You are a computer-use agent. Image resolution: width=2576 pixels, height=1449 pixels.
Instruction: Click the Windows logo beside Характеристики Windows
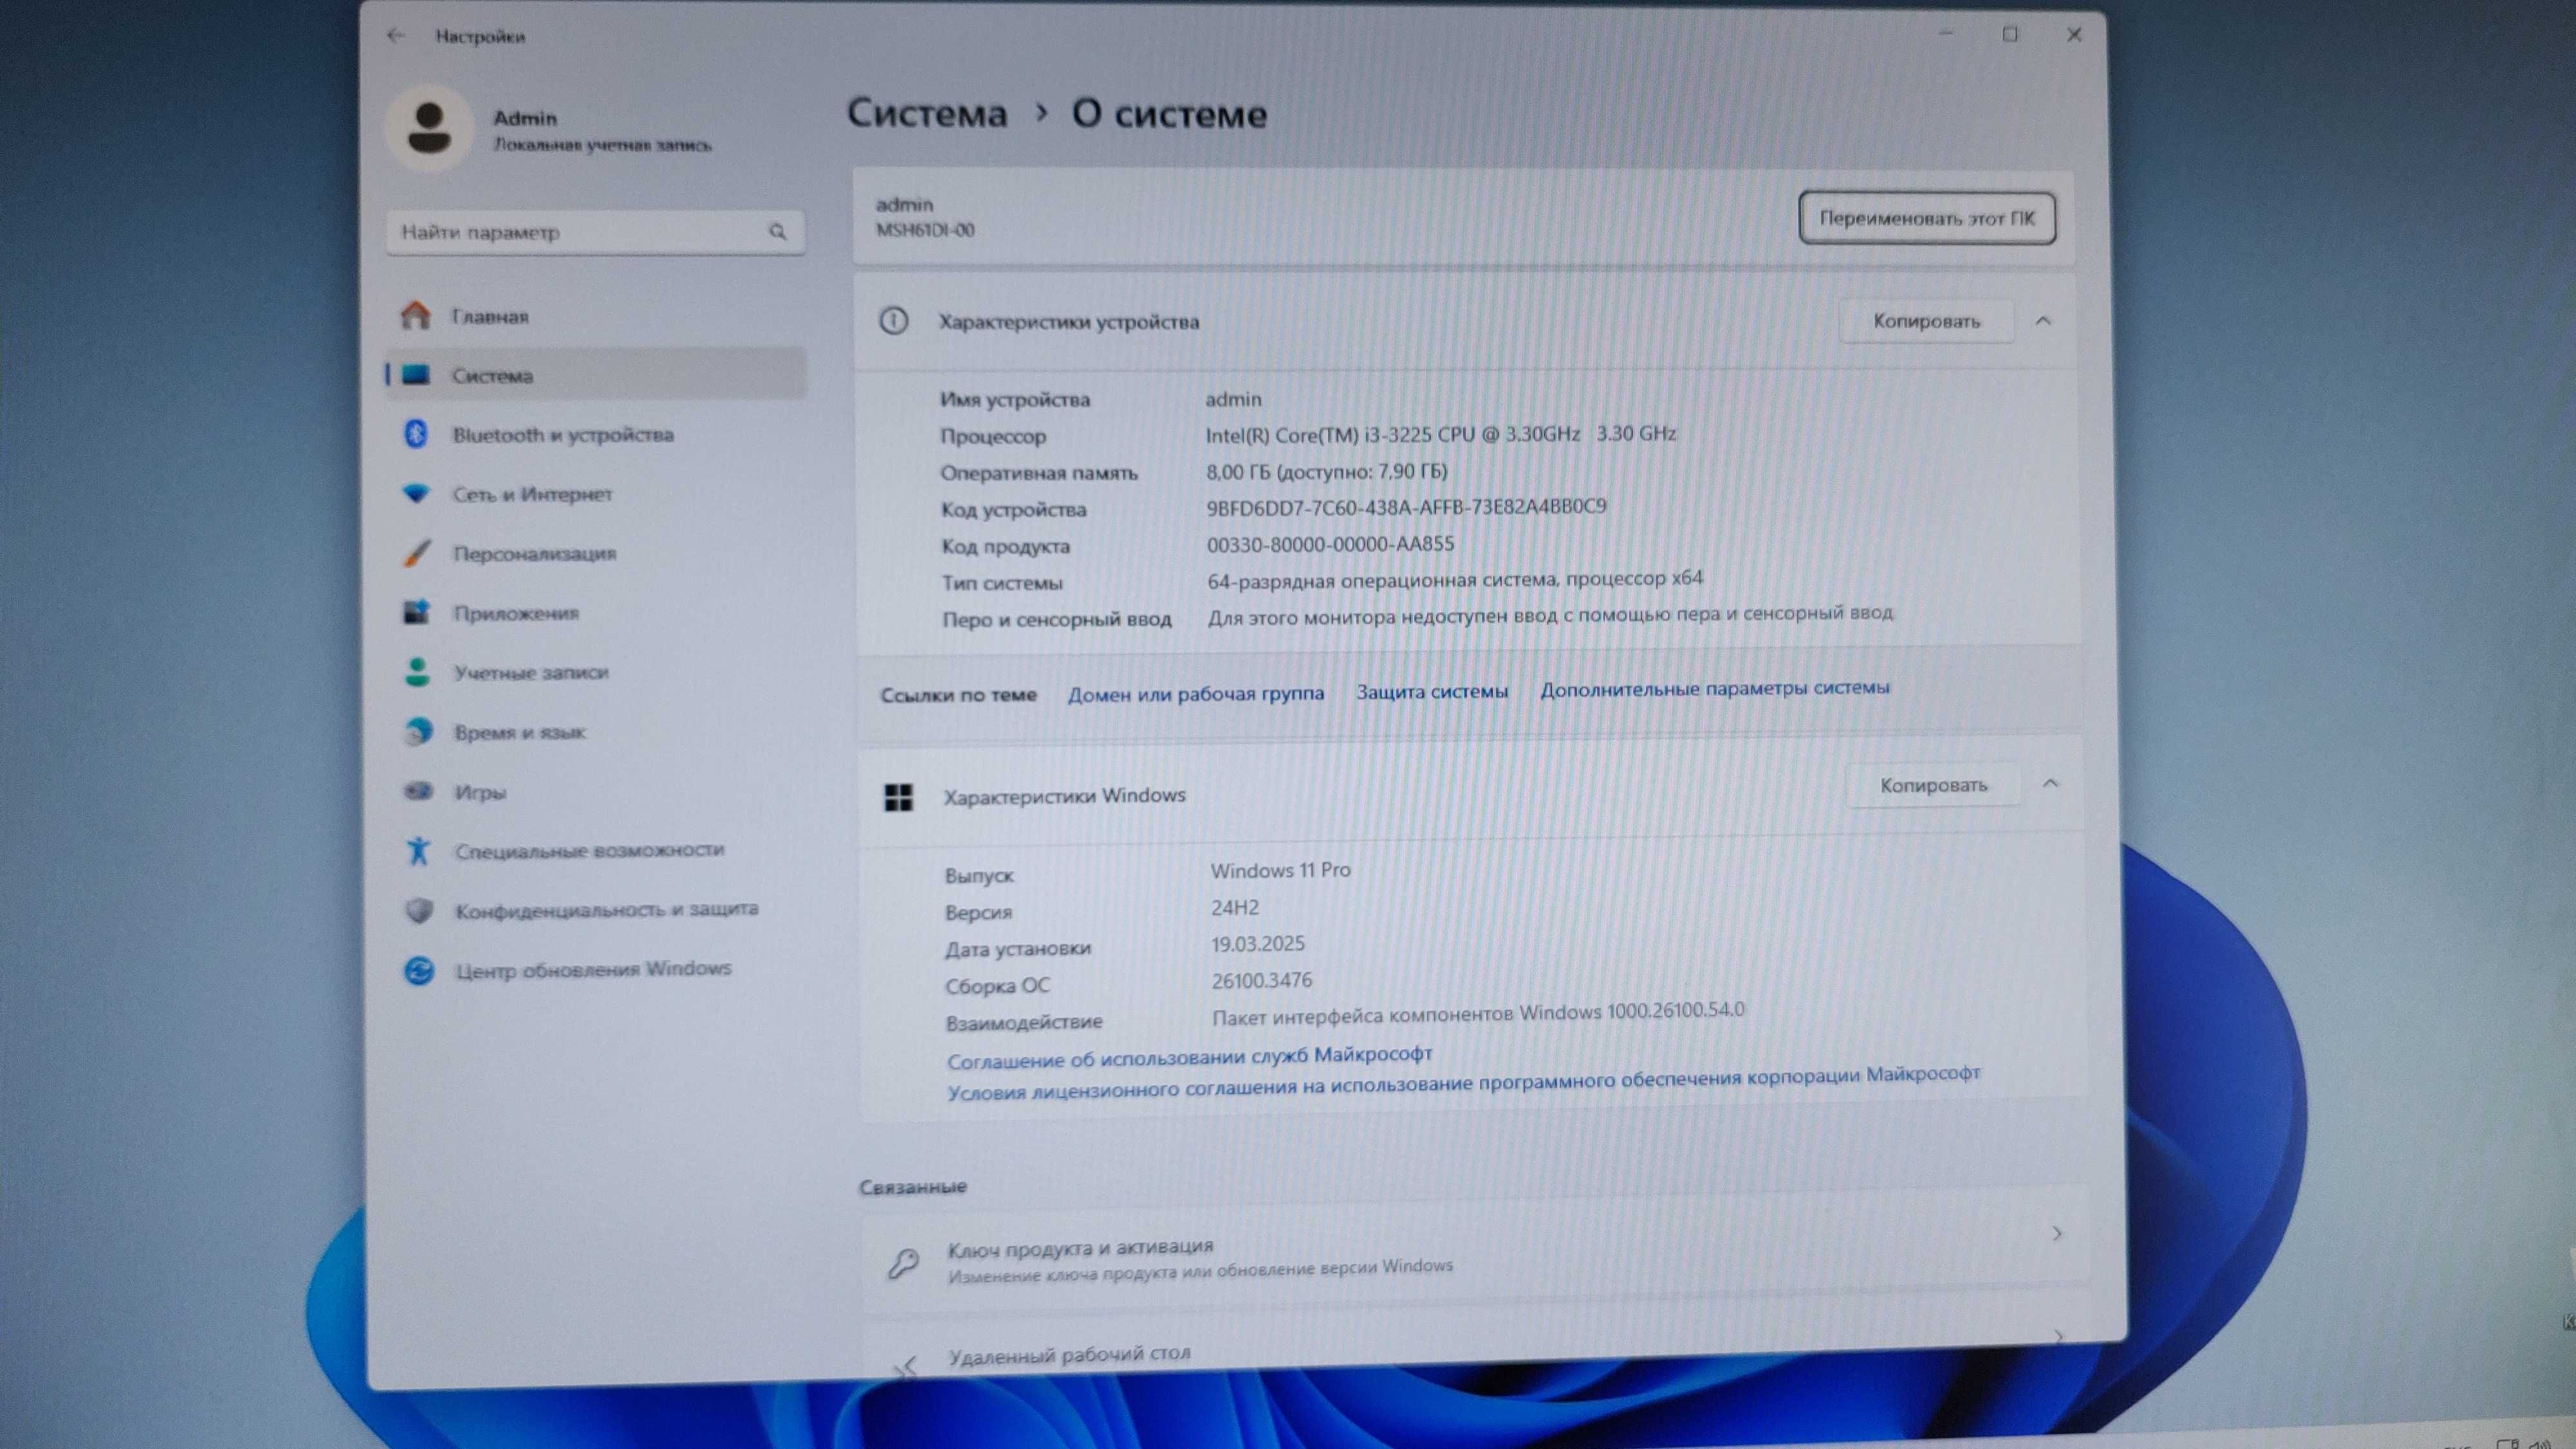tap(898, 797)
